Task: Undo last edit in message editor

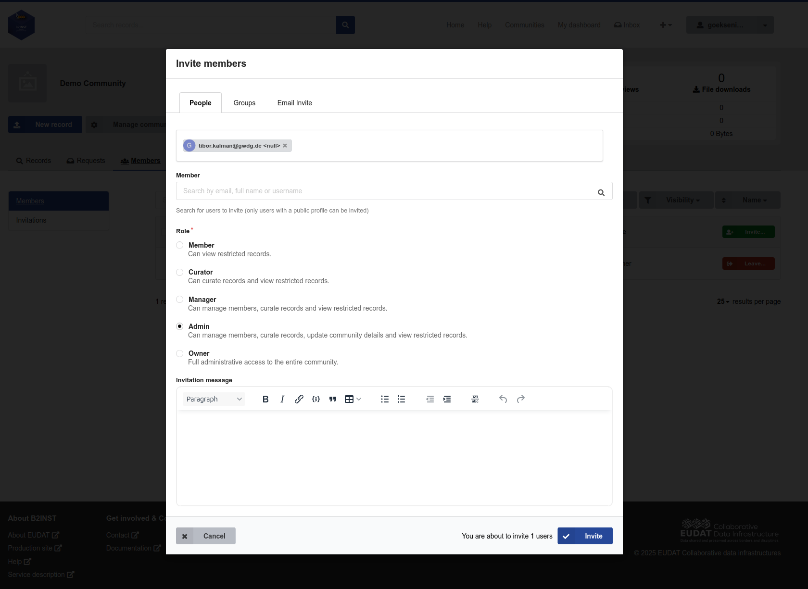Action: [x=503, y=399]
